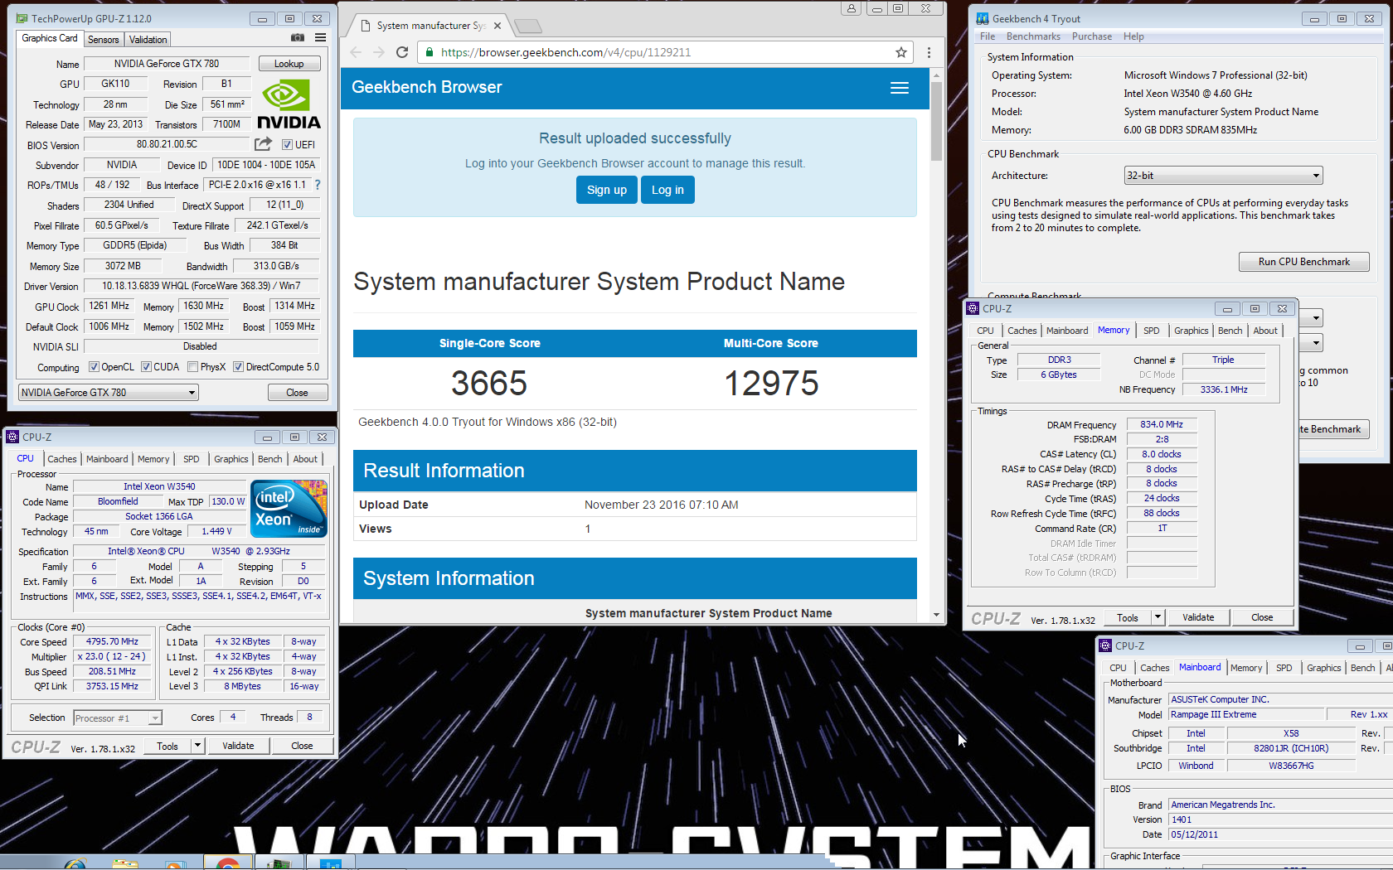
Task: Click the browser forward arrow
Action: point(379,52)
